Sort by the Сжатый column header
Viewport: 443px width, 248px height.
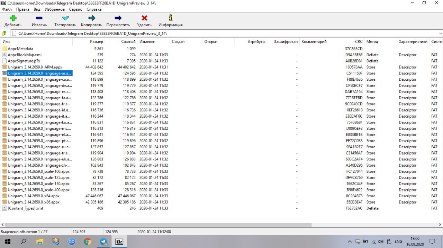pyautogui.click(x=121, y=42)
